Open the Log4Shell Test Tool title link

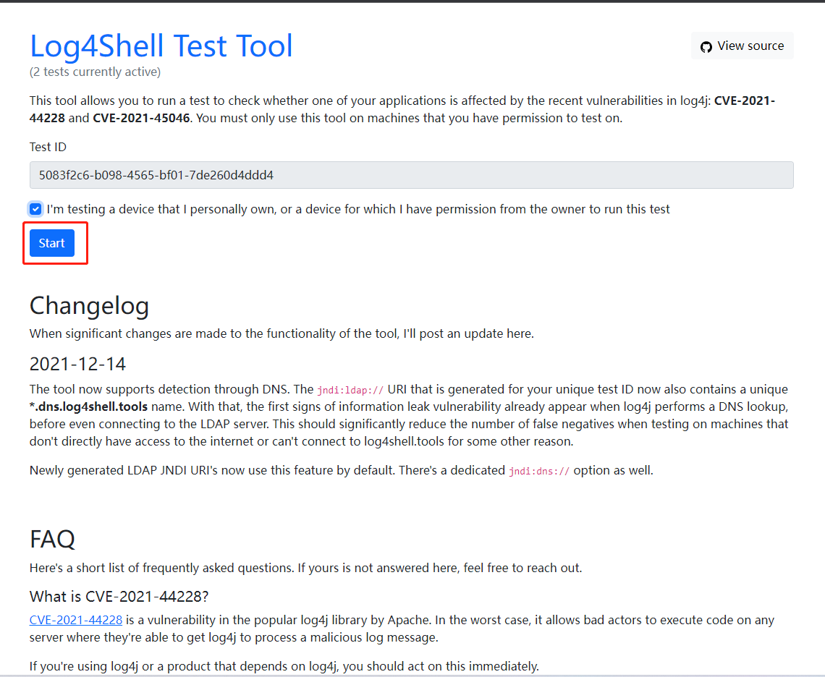point(161,46)
